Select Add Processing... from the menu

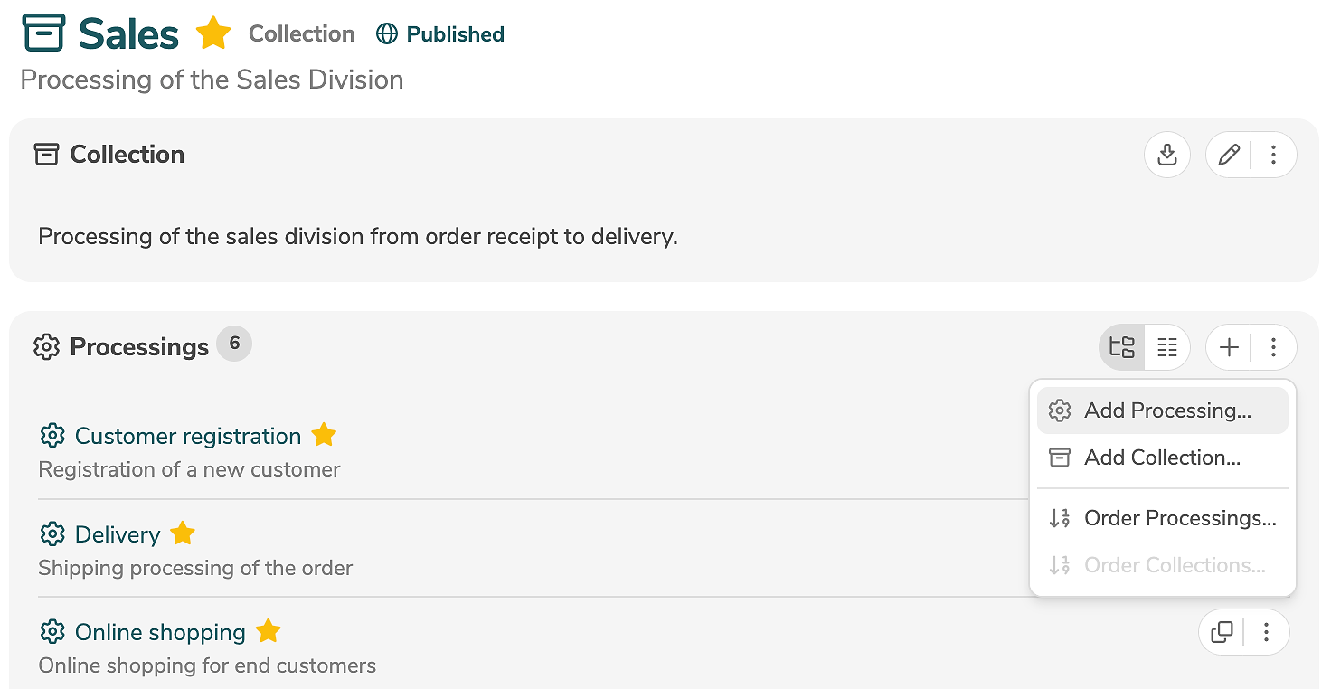1166,411
